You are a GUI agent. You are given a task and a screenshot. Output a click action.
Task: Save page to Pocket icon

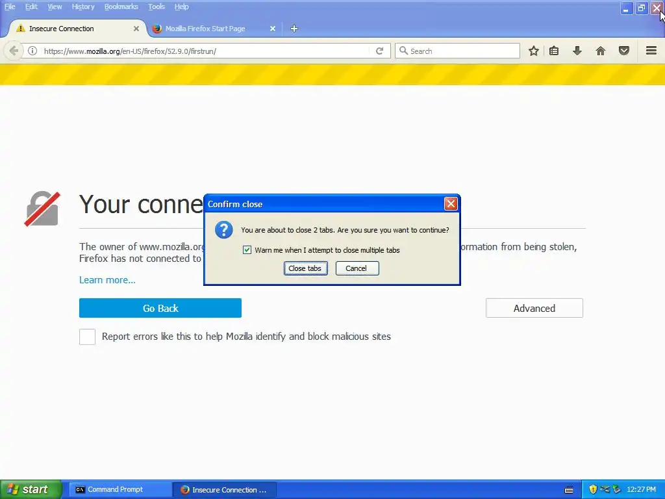pyautogui.click(x=624, y=51)
